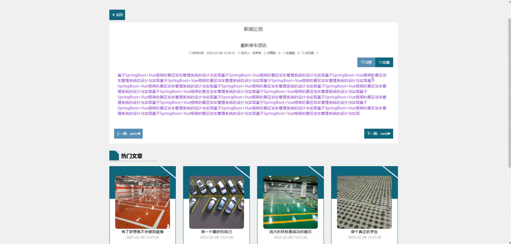Open article 远大的目标是成功的磁石
The image size is (511, 244).
click(x=291, y=232)
